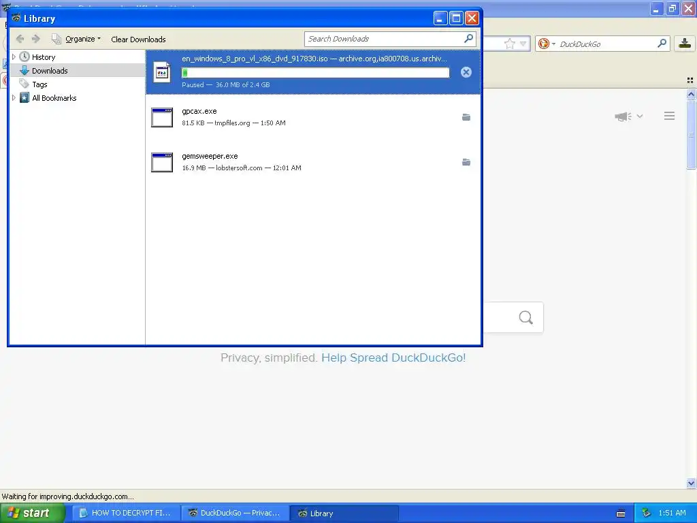Click the ISO file icon in downloads

[x=162, y=72]
